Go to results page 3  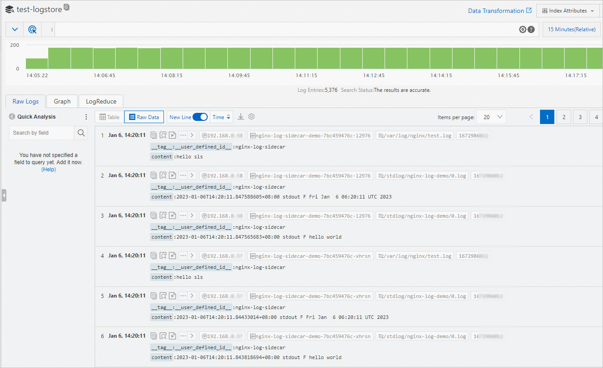[580, 117]
